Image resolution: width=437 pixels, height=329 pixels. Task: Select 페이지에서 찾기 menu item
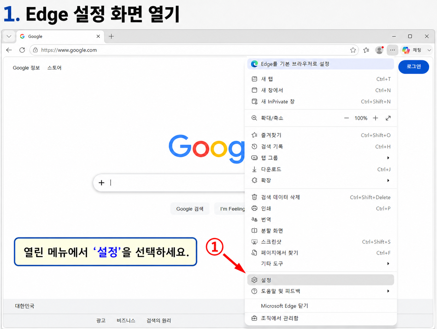click(321, 253)
